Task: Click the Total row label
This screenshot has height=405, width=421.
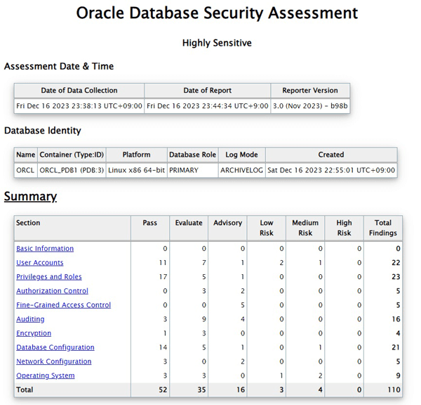Action: (25, 390)
